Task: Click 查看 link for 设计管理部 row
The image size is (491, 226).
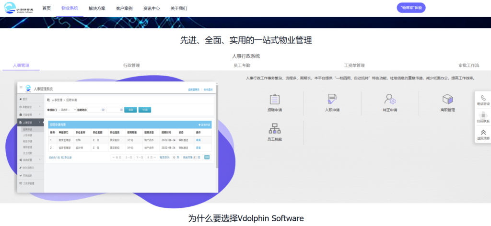Action: point(198,147)
